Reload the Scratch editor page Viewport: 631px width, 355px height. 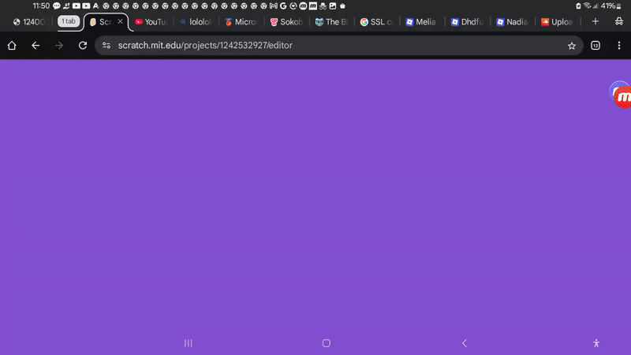coord(83,46)
